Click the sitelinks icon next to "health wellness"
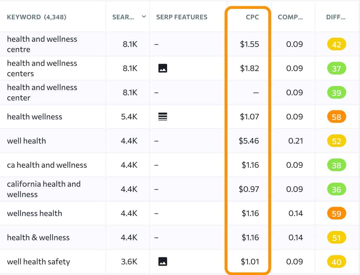Viewport: 360px width, 275px height. (x=163, y=117)
